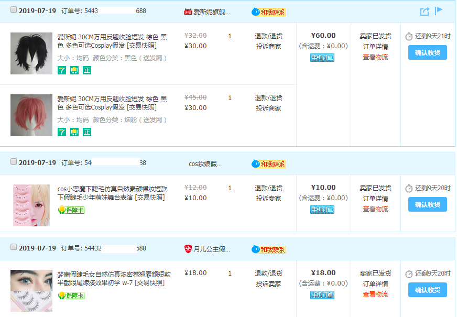The width and height of the screenshot is (457, 317).
Task: Confirm receipt for the ¥10.00 eyelash order
Action: click(x=427, y=204)
